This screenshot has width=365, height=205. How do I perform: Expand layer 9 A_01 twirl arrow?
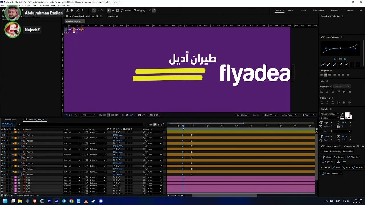pos(13,177)
